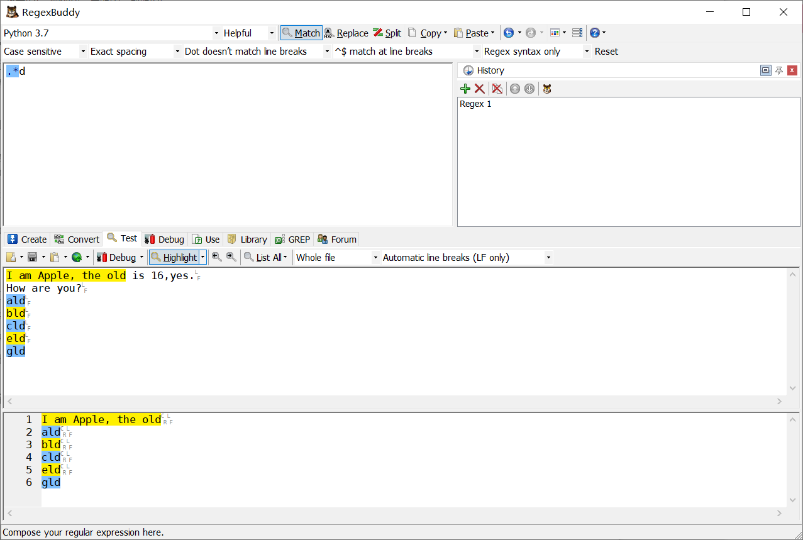Click the RegexBuddy title bar app icon
Viewport: 803px width, 540px height.
(12, 12)
